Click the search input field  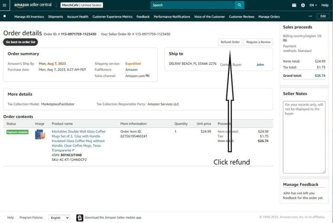point(193,5)
